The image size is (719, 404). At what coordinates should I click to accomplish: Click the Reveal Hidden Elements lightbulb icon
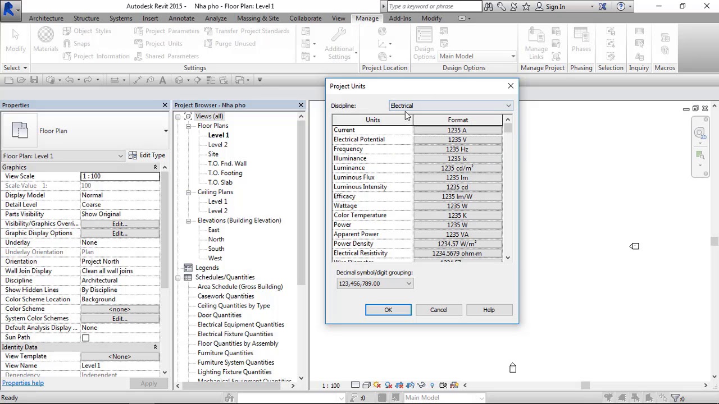[432, 385]
